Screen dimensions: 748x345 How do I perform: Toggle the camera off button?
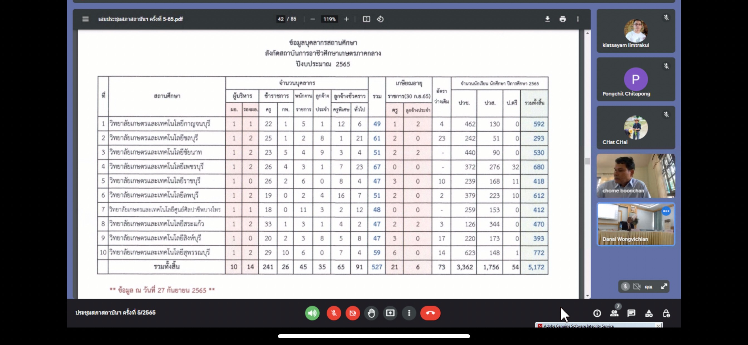(x=353, y=313)
